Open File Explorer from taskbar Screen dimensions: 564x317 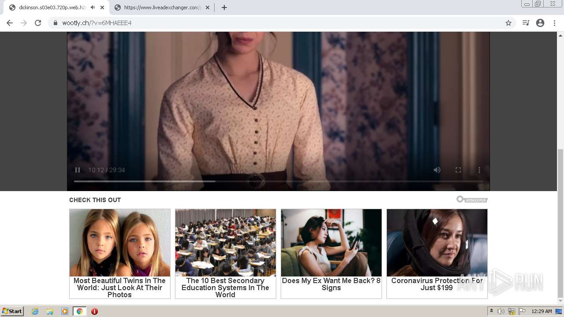[50, 311]
